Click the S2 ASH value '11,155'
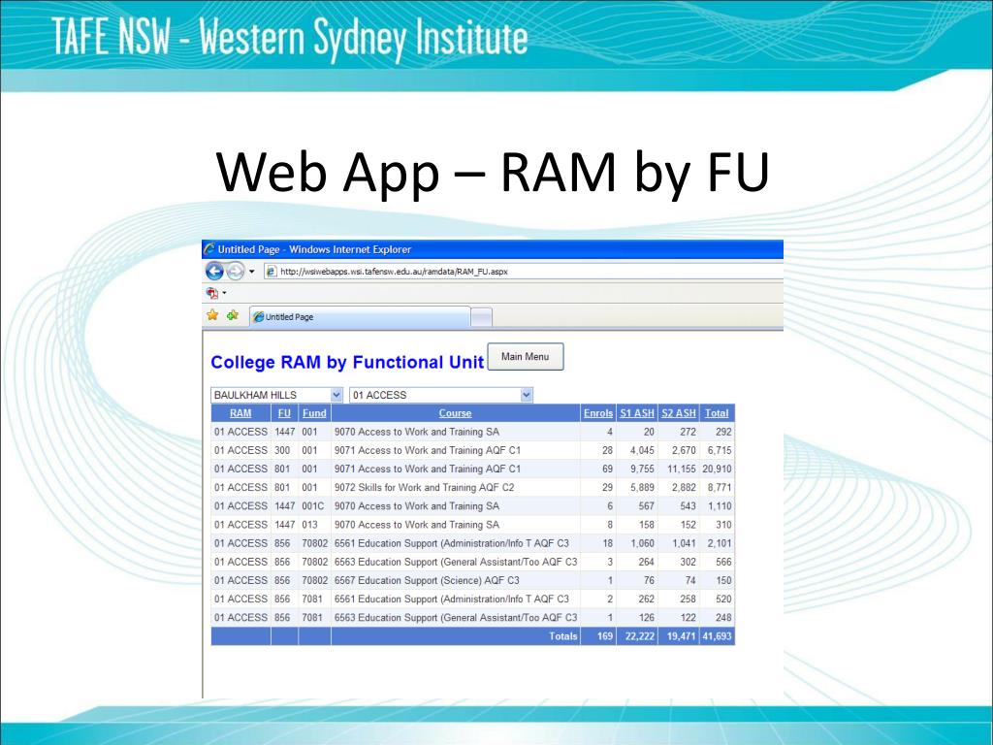This screenshot has height=745, width=993. point(681,470)
